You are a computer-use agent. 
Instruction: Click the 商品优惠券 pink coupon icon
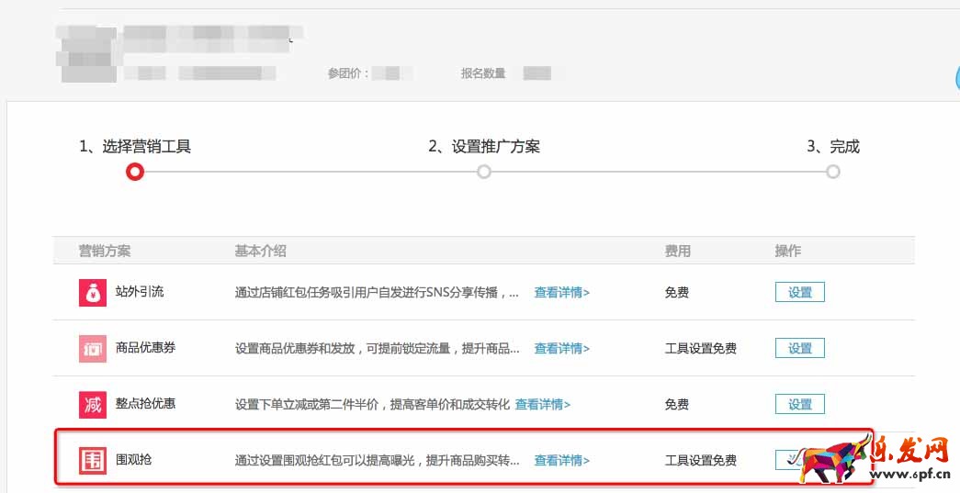(93, 348)
